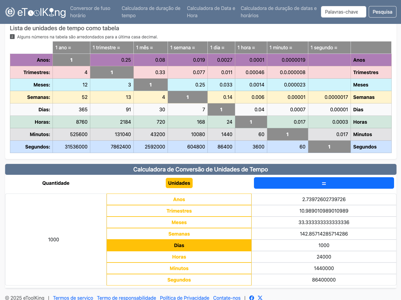Choose Semanas as the unit
The width and height of the screenshot is (401, 300).
179,234
